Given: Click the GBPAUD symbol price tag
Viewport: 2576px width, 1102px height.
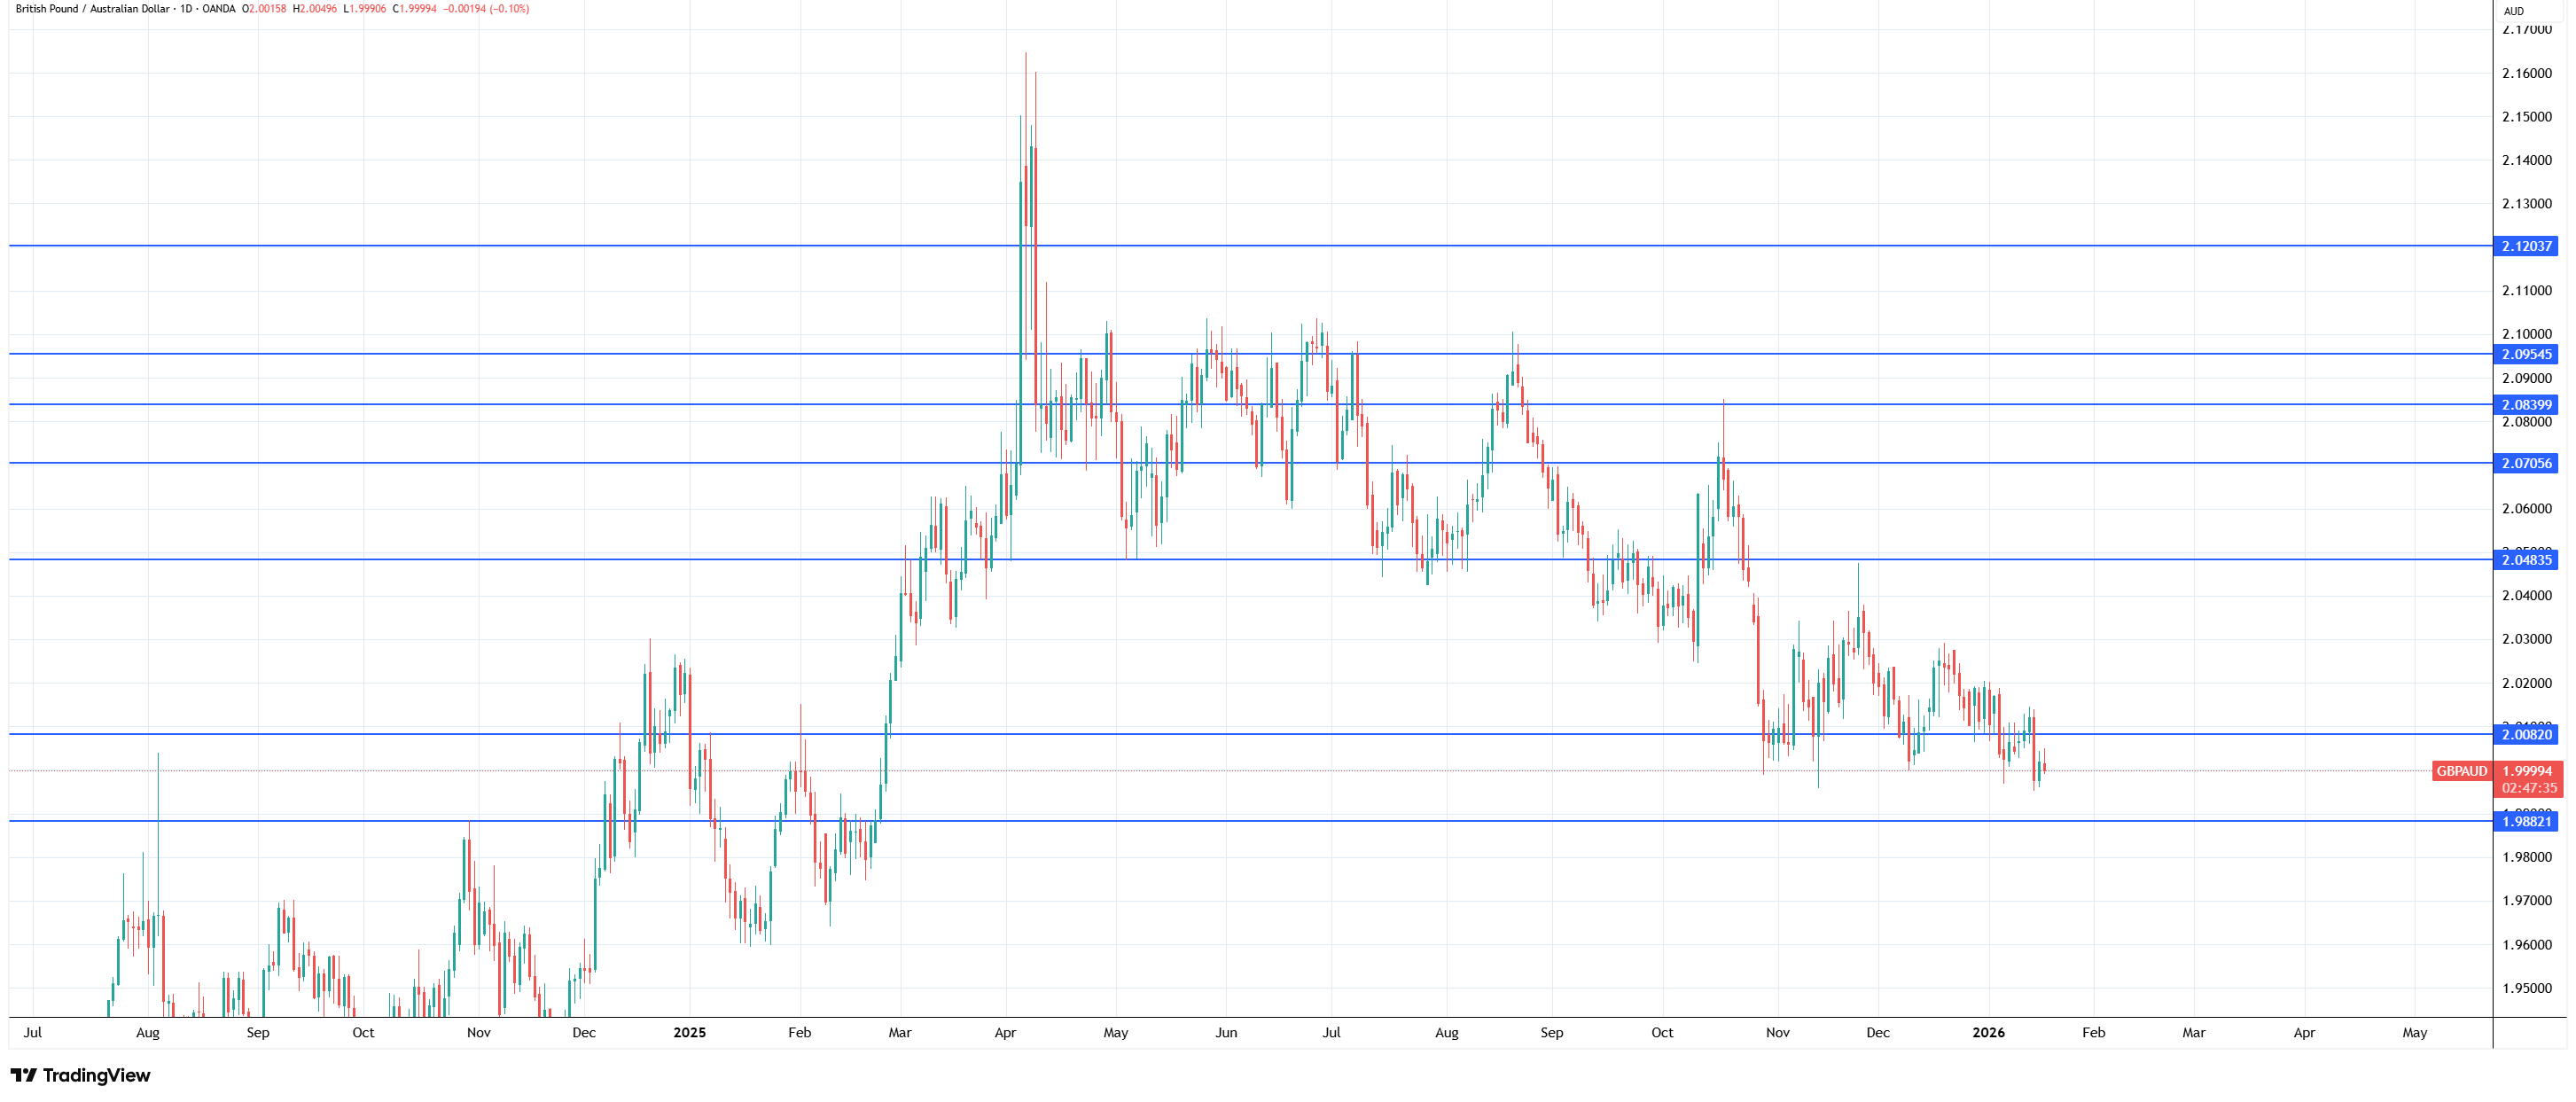Looking at the screenshot, I should coord(2461,771).
